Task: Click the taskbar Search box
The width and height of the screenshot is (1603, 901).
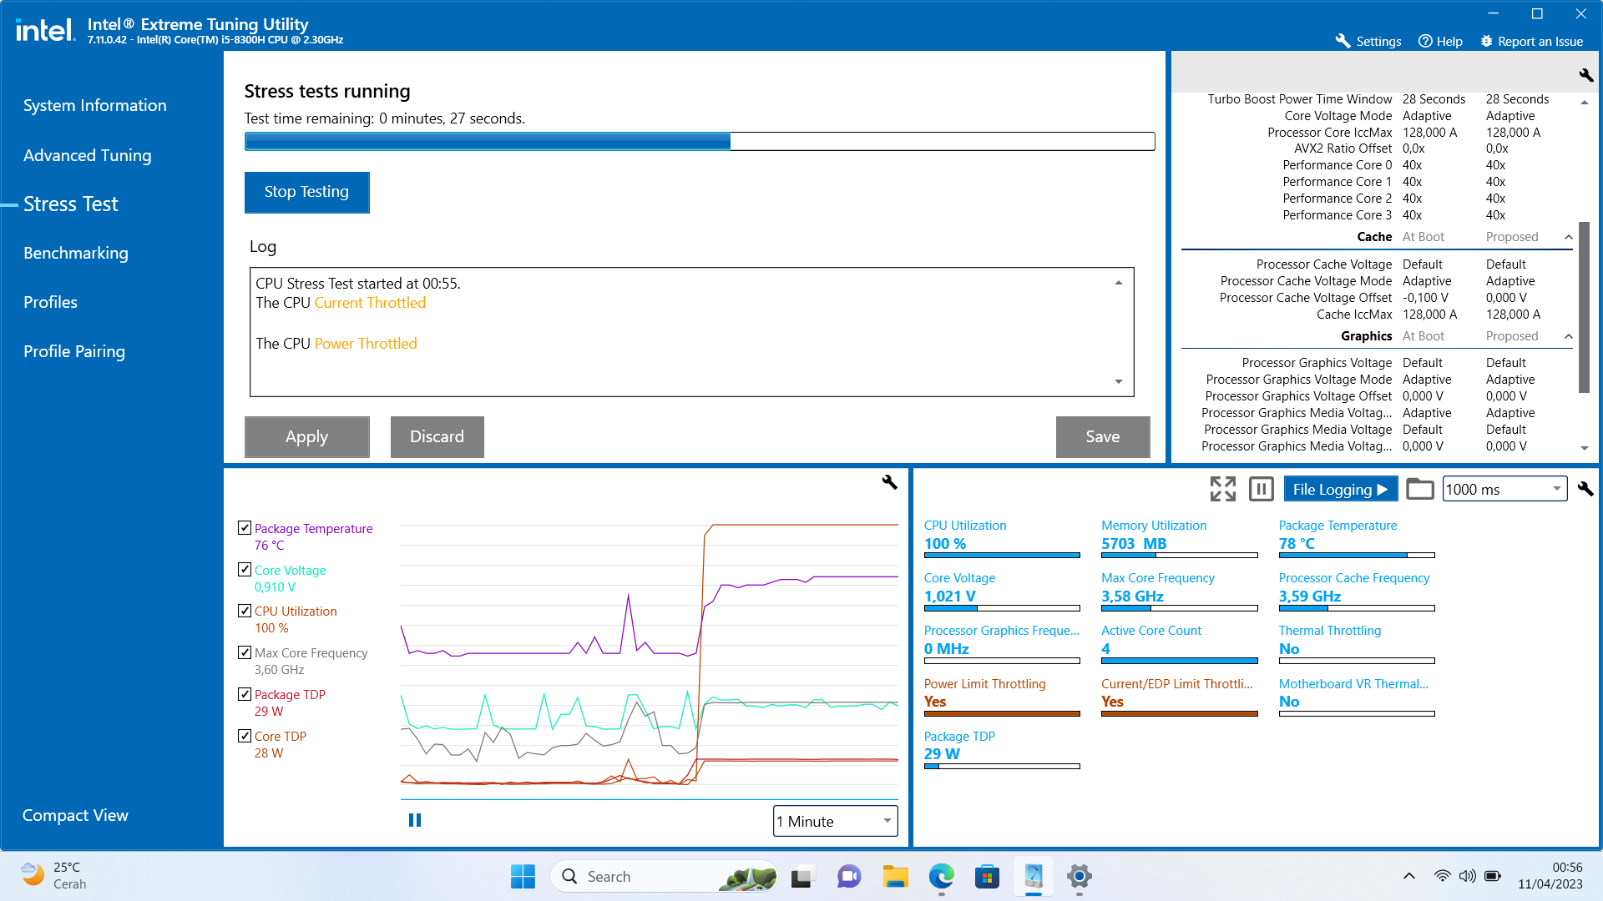Action: pos(665,876)
